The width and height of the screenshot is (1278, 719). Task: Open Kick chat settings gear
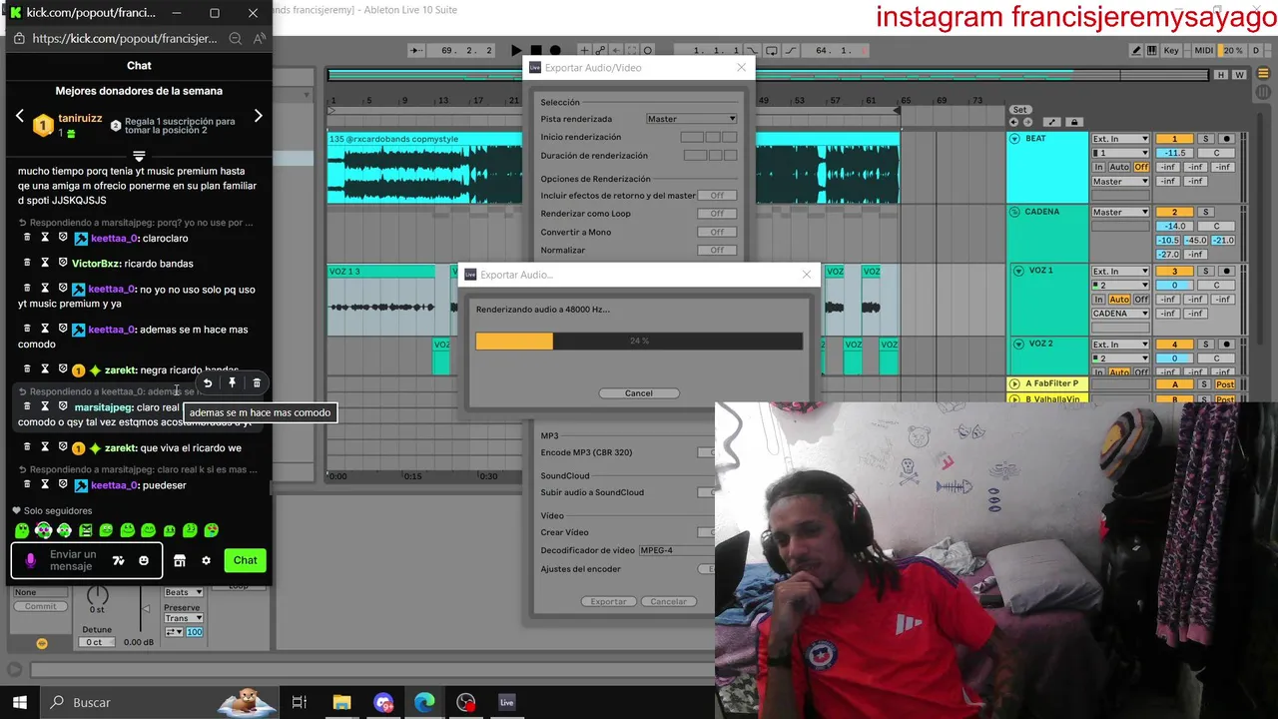click(207, 560)
